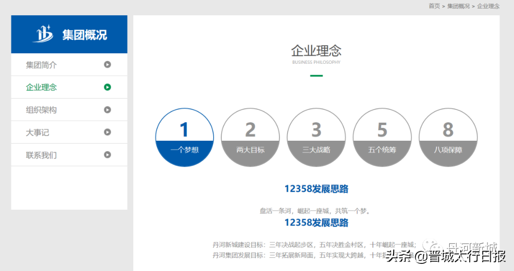
Task: Switch to the 8 八项保障 circle tab
Action: [x=448, y=137]
